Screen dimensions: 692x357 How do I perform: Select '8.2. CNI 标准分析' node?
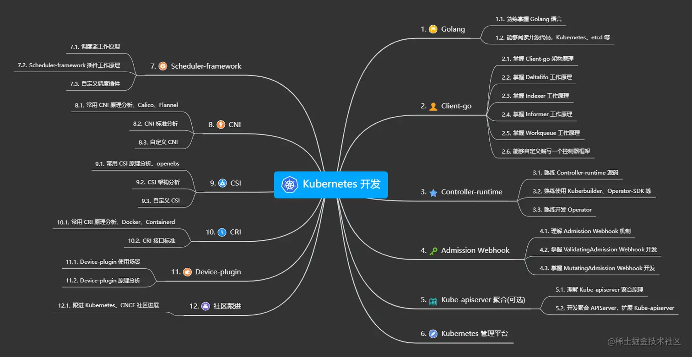pyautogui.click(x=155, y=124)
